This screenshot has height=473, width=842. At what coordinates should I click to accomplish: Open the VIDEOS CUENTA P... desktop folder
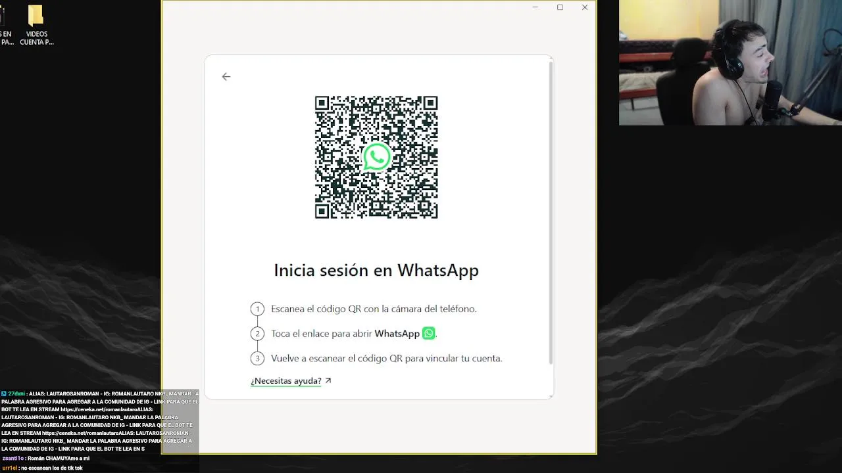coord(36,26)
